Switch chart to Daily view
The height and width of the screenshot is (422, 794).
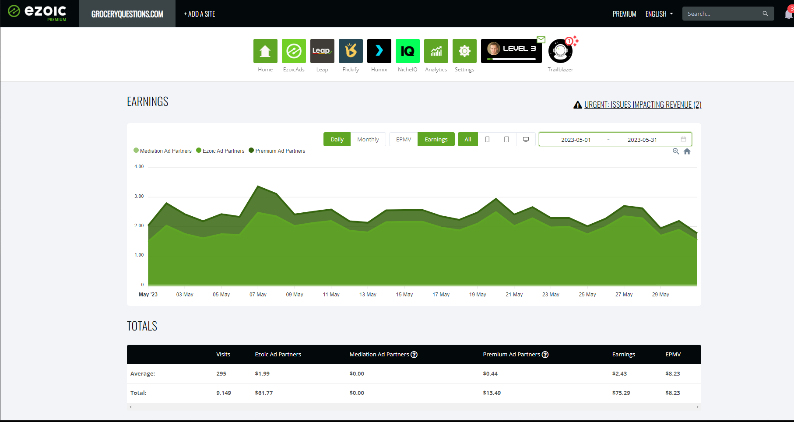[x=337, y=139]
